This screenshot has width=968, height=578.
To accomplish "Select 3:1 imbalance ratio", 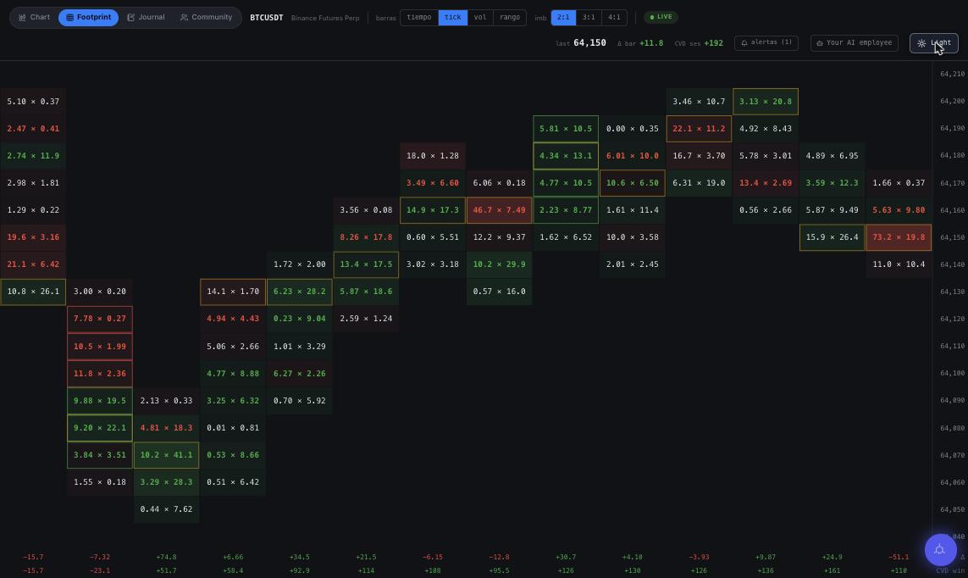I will pos(589,17).
